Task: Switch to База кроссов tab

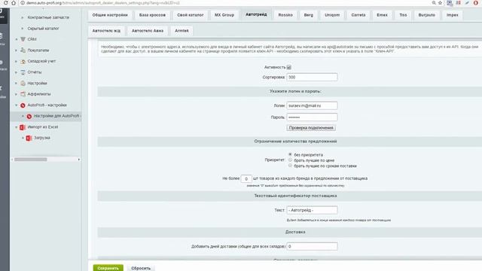Action: (x=152, y=15)
